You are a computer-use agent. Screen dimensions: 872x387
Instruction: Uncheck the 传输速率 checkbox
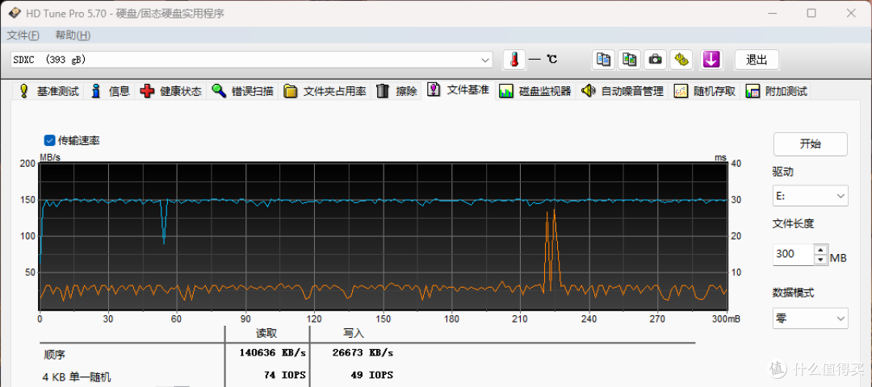(49, 140)
